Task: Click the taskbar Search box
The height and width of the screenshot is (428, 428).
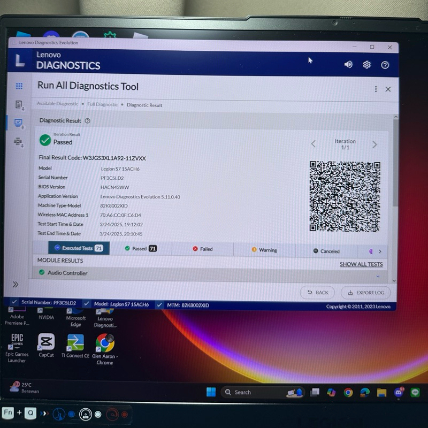Action: click(x=262, y=392)
